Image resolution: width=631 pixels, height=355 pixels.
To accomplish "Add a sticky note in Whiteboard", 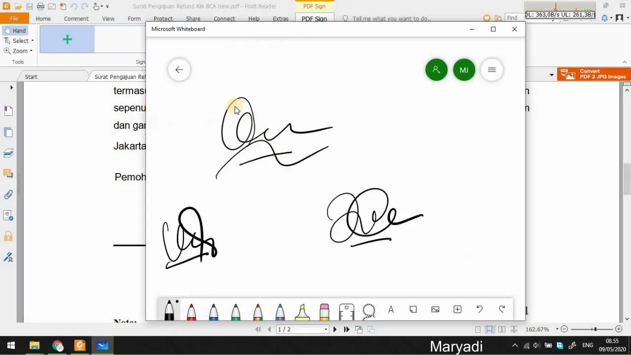I will (x=413, y=310).
